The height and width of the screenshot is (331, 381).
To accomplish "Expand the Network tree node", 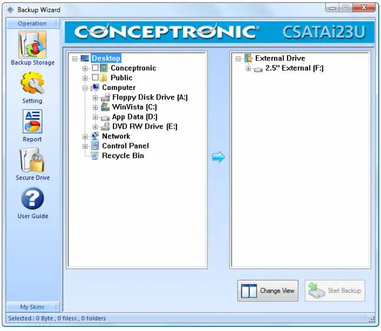I will pyautogui.click(x=85, y=136).
